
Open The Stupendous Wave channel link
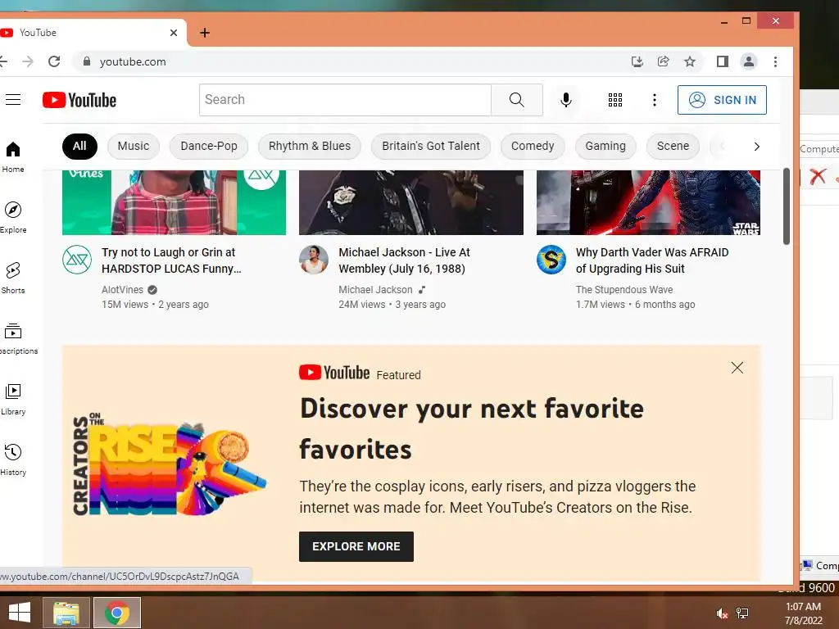624,289
